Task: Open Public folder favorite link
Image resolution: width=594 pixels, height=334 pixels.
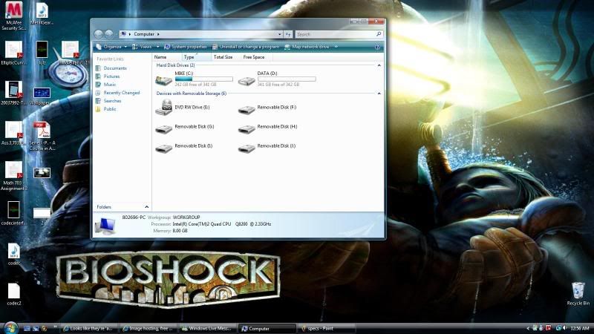Action: 105,109
